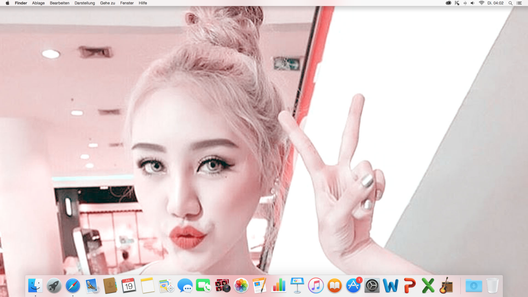Image resolution: width=528 pixels, height=297 pixels.
Task: Launch Launchpad from the dock
Action: (54, 285)
